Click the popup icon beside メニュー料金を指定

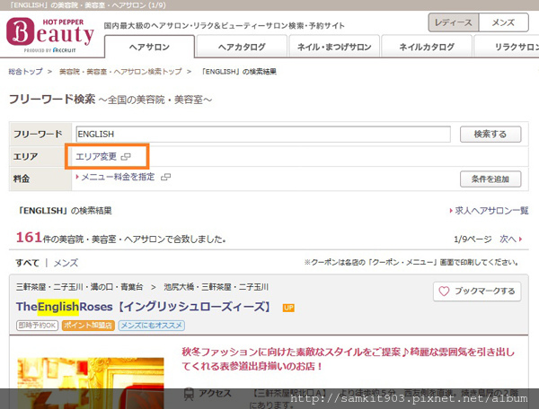click(165, 177)
